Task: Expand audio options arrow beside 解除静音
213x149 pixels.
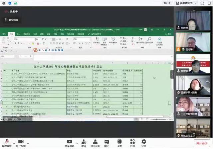Action: click(14, 143)
